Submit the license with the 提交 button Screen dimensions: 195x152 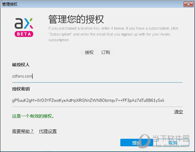136,143
